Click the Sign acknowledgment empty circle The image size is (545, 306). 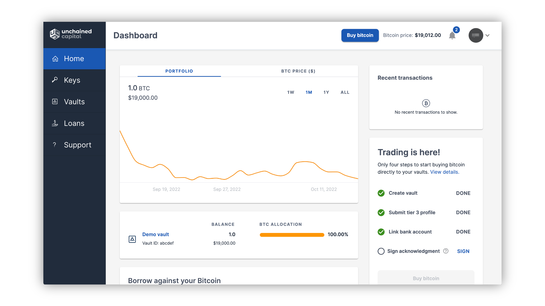381,251
